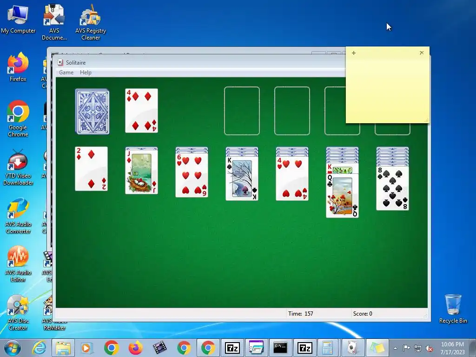Select the Firefox desktop shortcut
The image size is (476, 357).
[x=18, y=67]
